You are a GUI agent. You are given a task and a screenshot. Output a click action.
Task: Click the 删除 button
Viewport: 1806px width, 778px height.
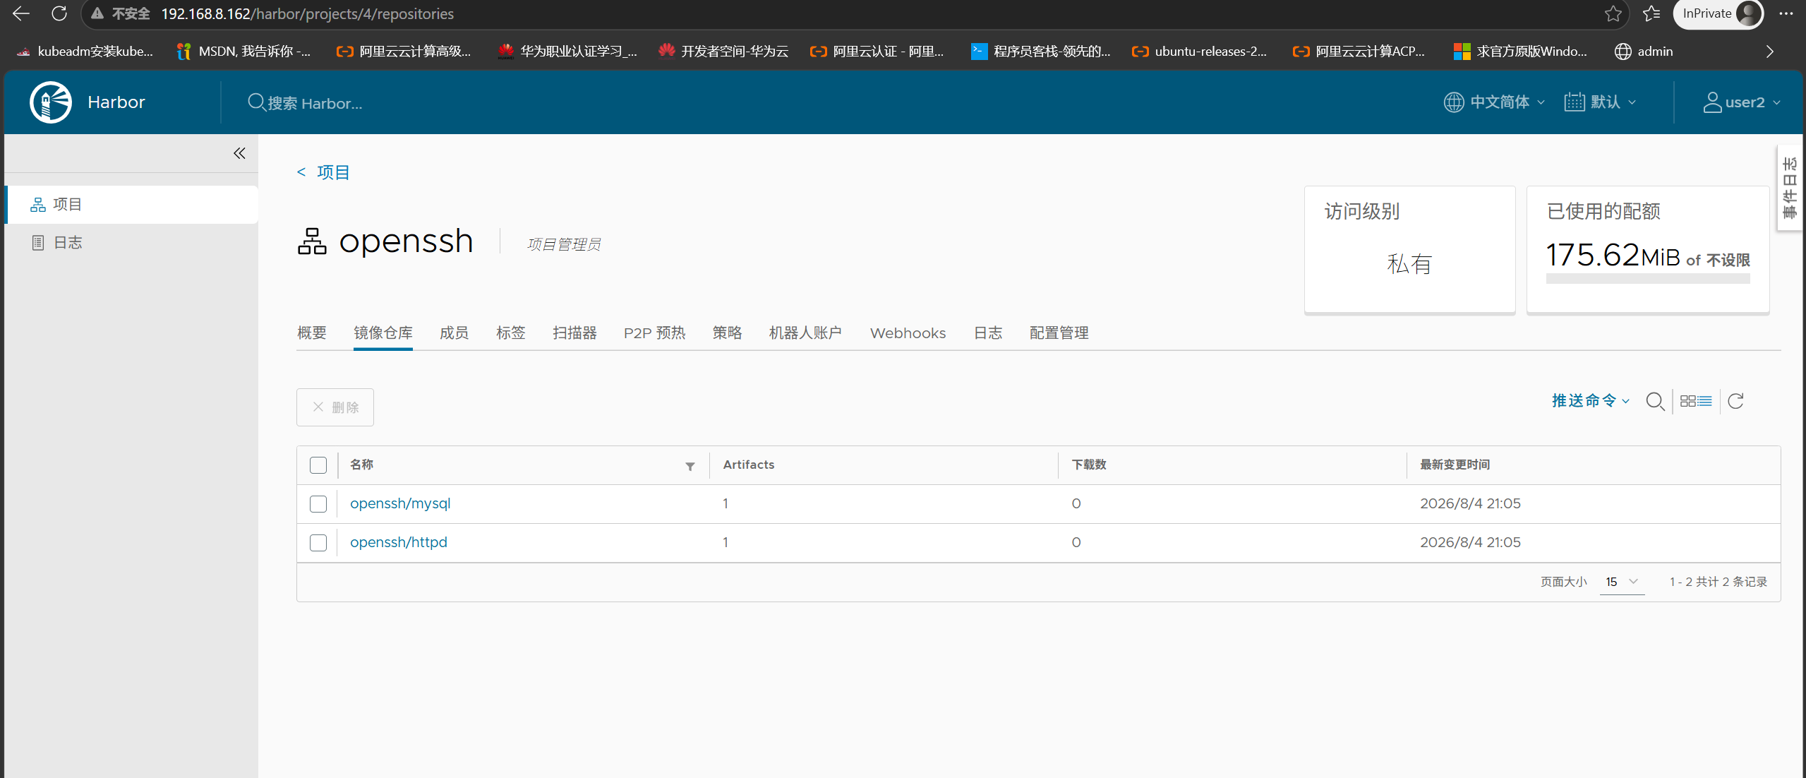coord(335,407)
